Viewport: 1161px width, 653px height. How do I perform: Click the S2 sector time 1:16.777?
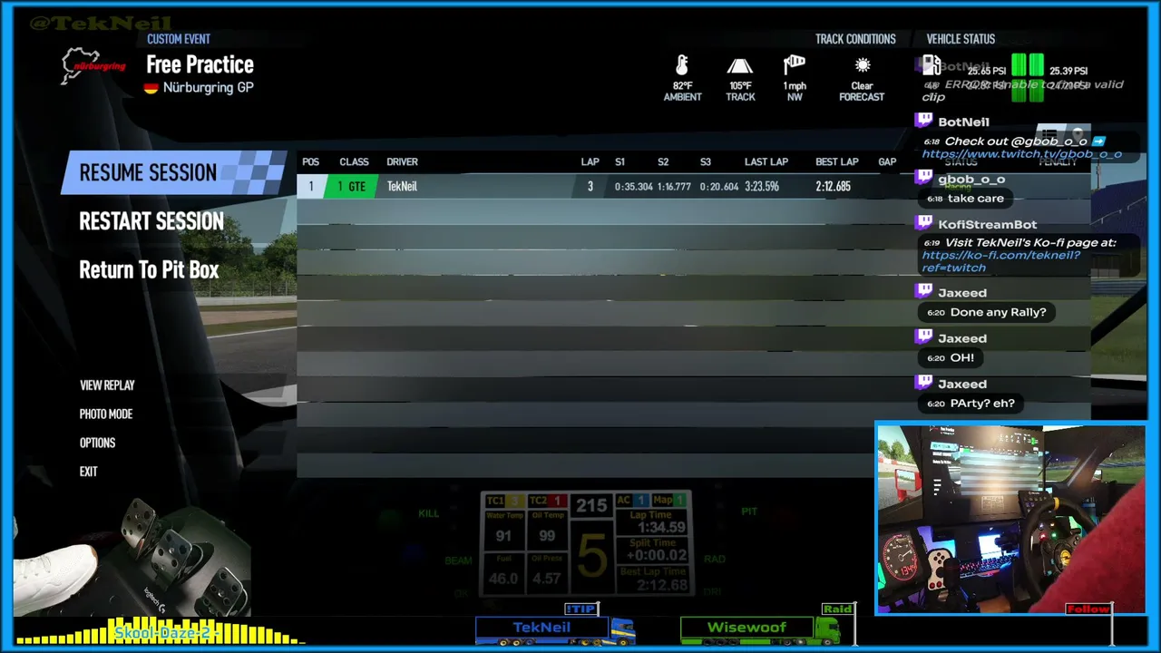pyautogui.click(x=672, y=187)
